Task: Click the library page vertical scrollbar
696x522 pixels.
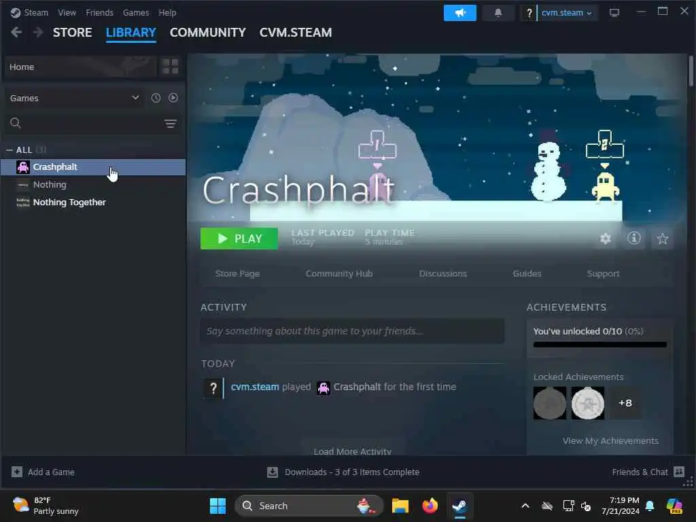Action: pos(691,71)
